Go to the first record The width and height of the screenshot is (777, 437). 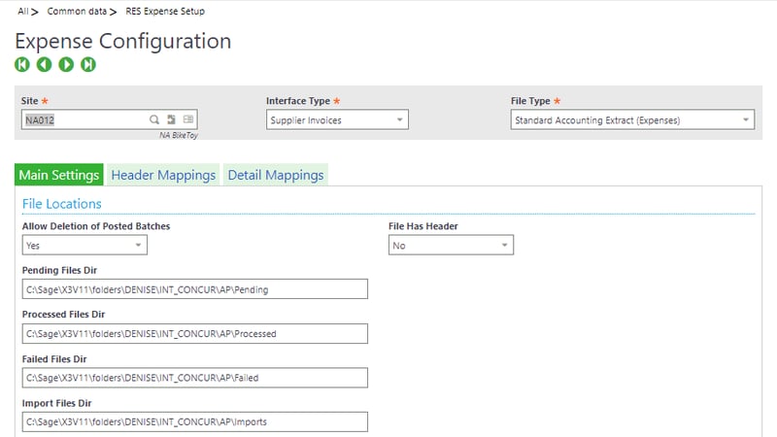click(x=22, y=64)
